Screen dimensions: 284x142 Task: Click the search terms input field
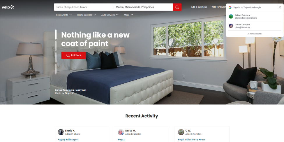84,7
